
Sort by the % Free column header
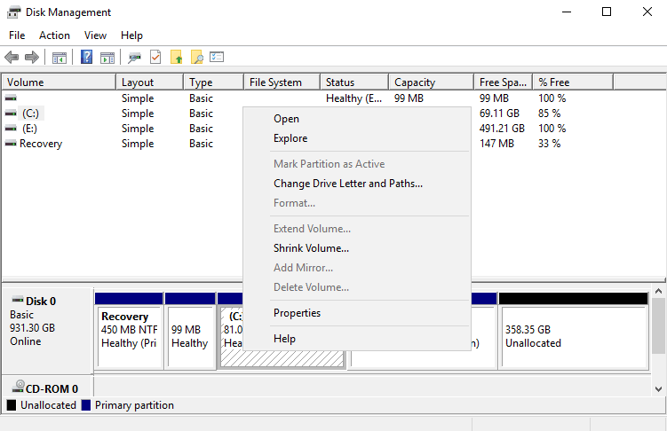click(x=573, y=82)
